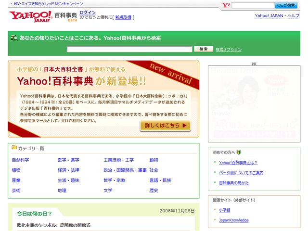Click the 関連サイト(外部サイト) heading
The height and width of the screenshot is (231, 308).
click(234, 200)
